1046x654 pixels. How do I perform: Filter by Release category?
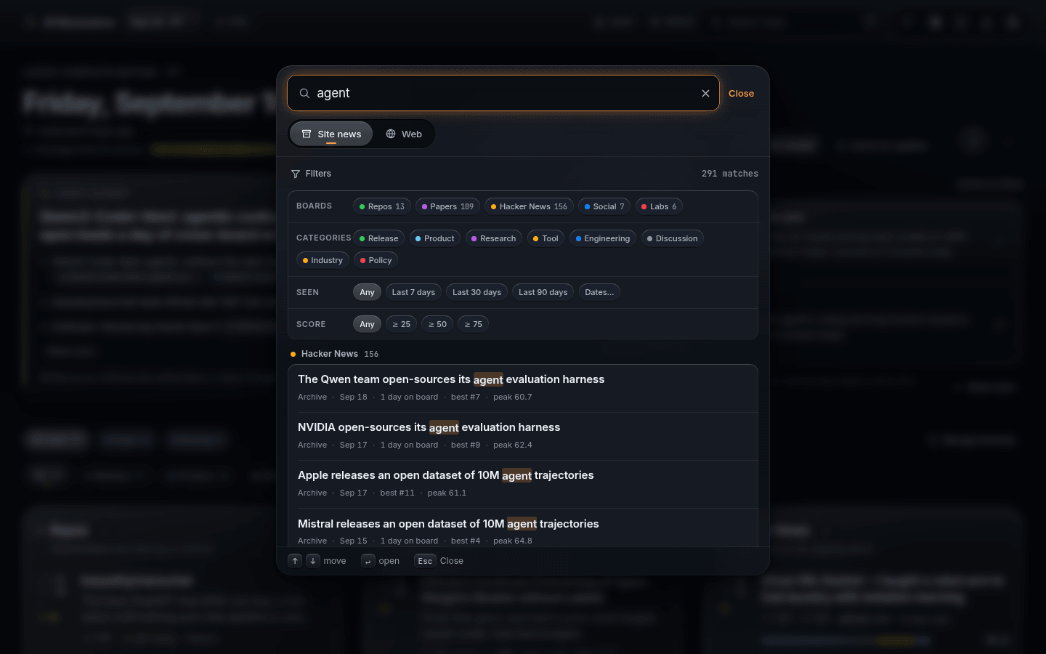379,238
